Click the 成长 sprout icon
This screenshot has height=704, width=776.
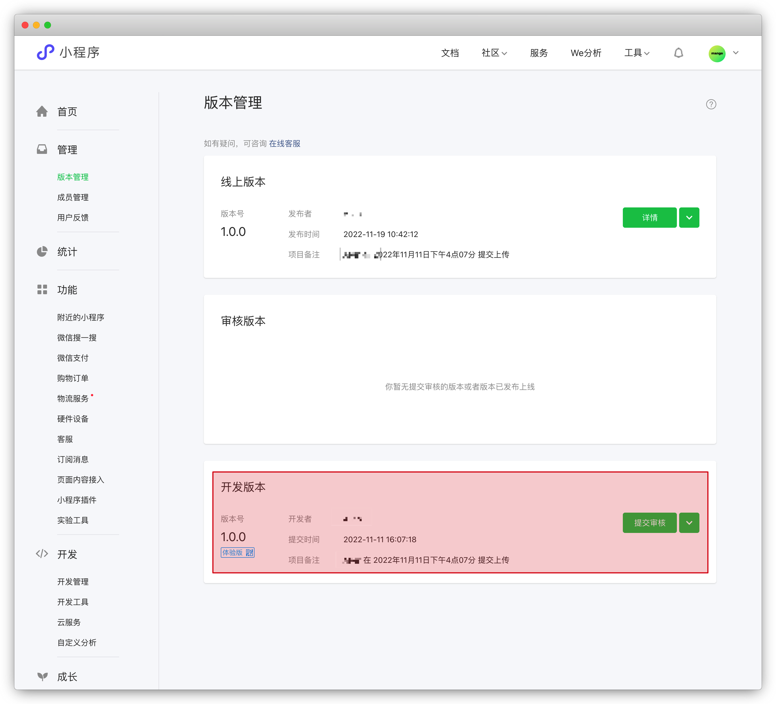point(42,676)
